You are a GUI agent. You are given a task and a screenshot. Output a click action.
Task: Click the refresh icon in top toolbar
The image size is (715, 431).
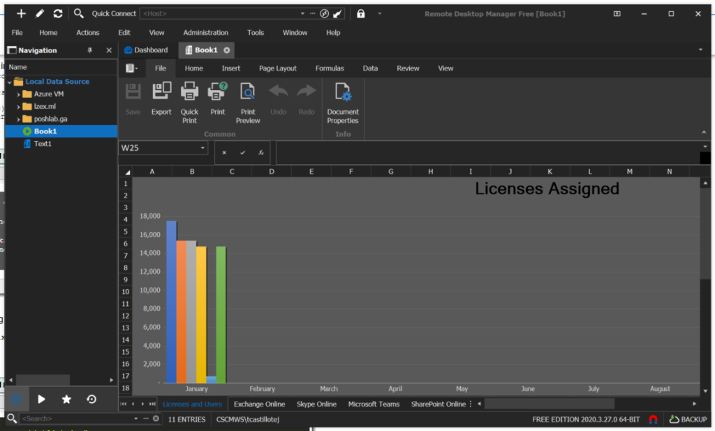click(58, 13)
